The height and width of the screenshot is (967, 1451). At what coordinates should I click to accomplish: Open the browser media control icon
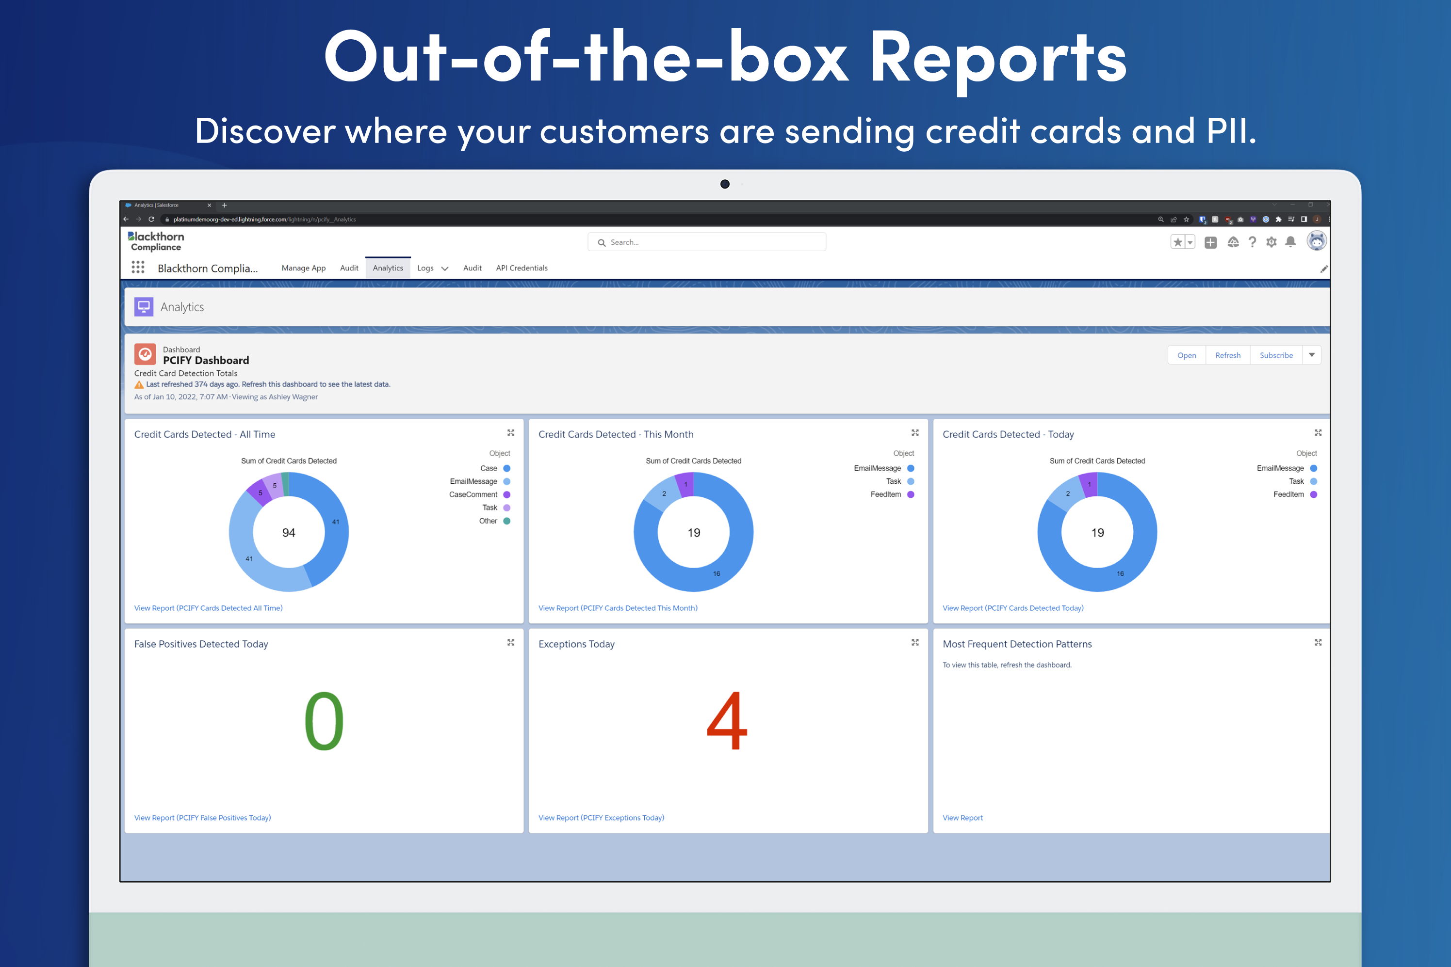click(1291, 220)
